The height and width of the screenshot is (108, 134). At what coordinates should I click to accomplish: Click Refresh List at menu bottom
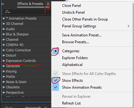(71, 103)
